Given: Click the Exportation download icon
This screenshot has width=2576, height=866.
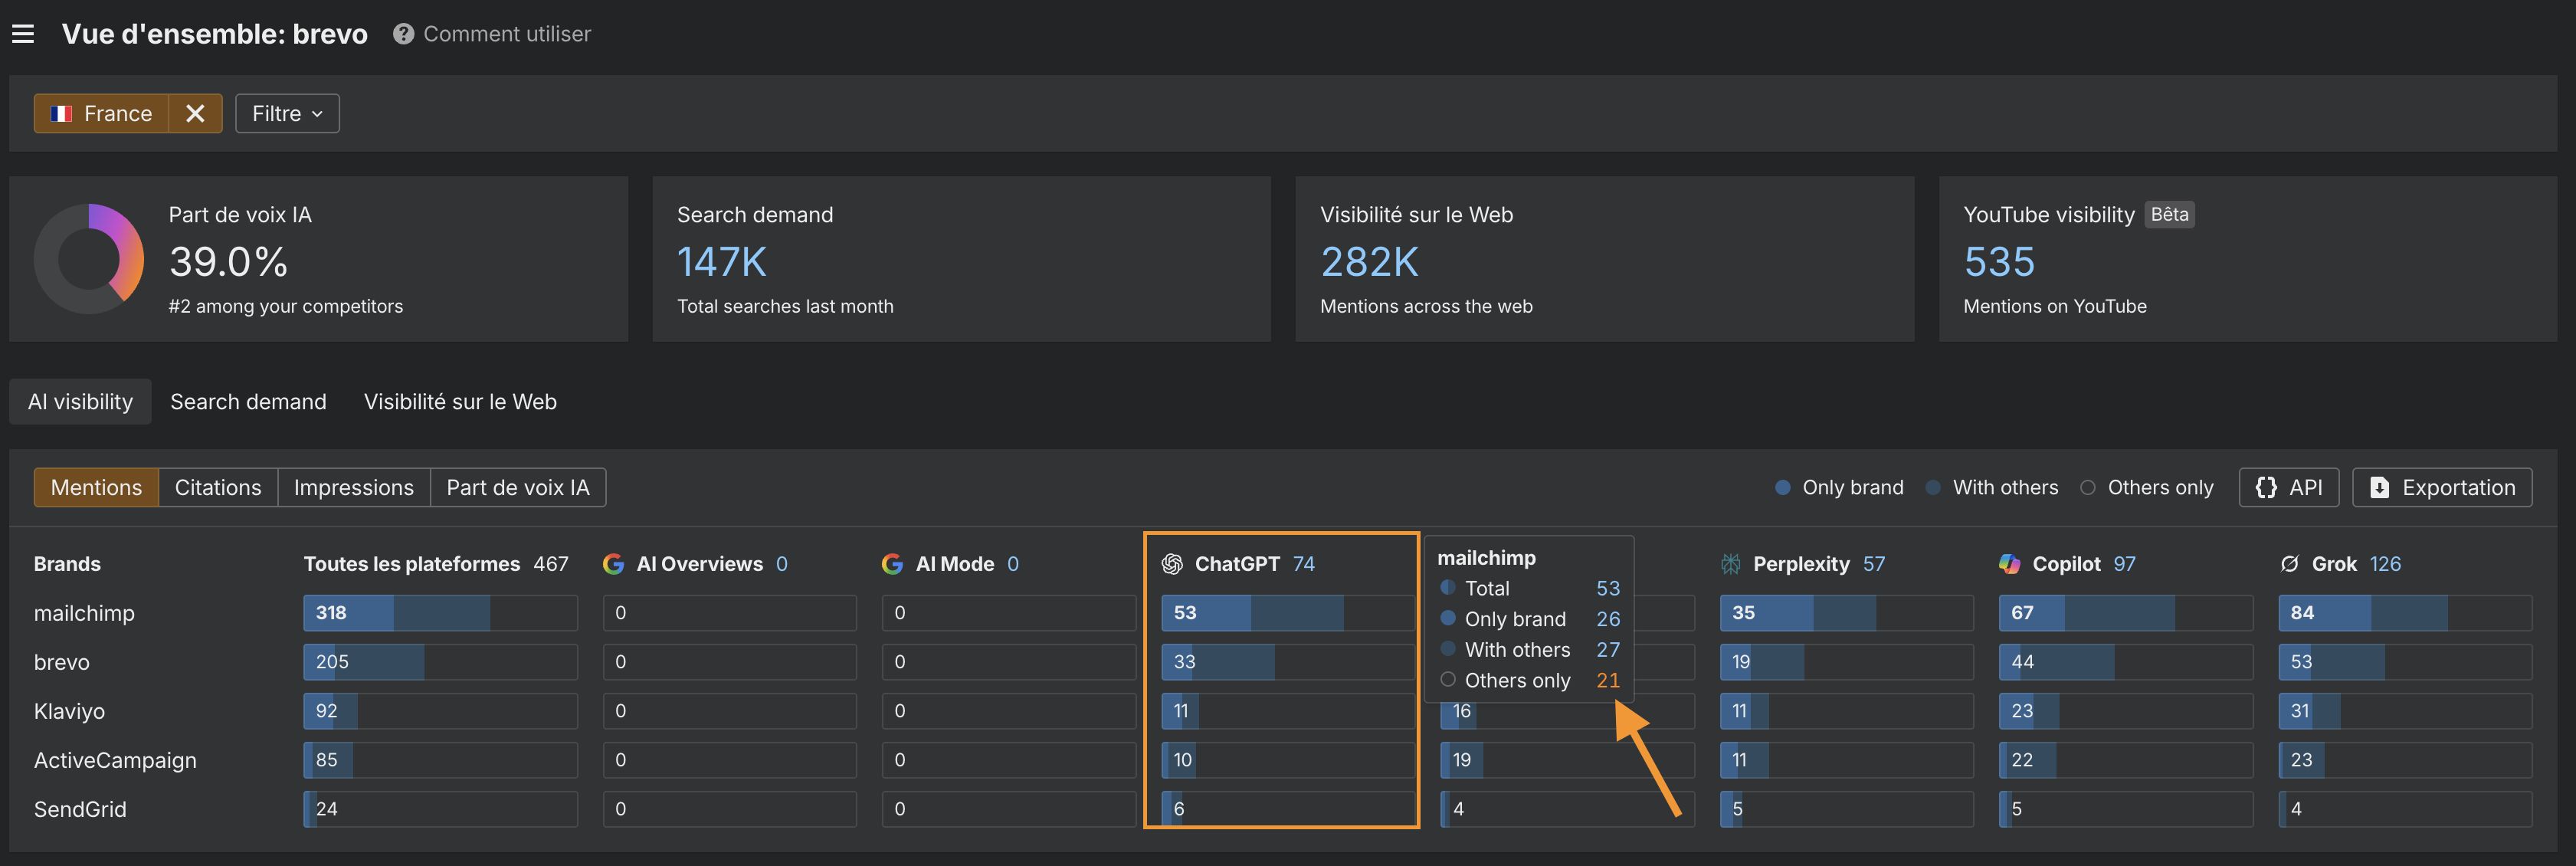Looking at the screenshot, I should pos(2379,487).
